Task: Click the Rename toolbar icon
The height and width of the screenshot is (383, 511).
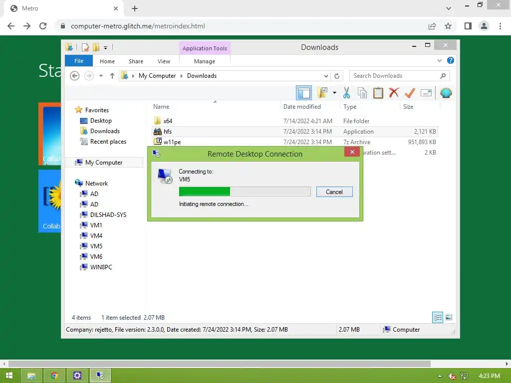Action: [426, 93]
